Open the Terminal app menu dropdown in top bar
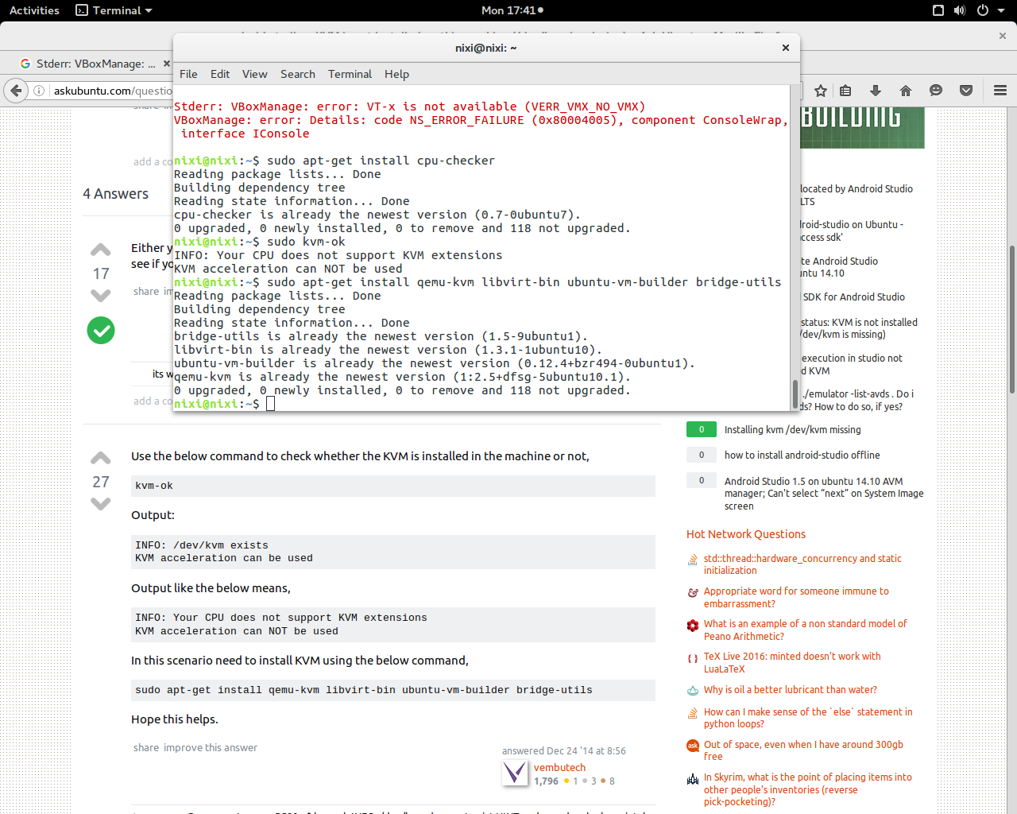Screen dimensions: 1017x814 114,10
